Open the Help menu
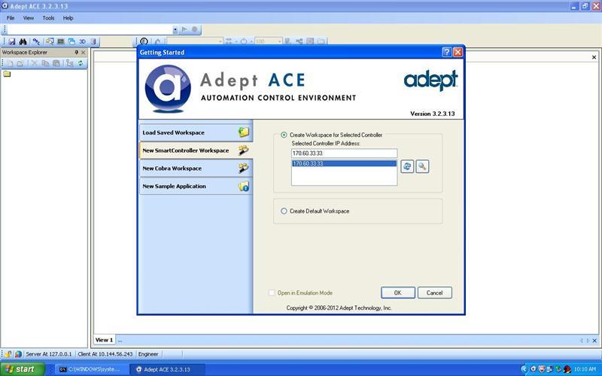602x376 pixels. pos(68,18)
